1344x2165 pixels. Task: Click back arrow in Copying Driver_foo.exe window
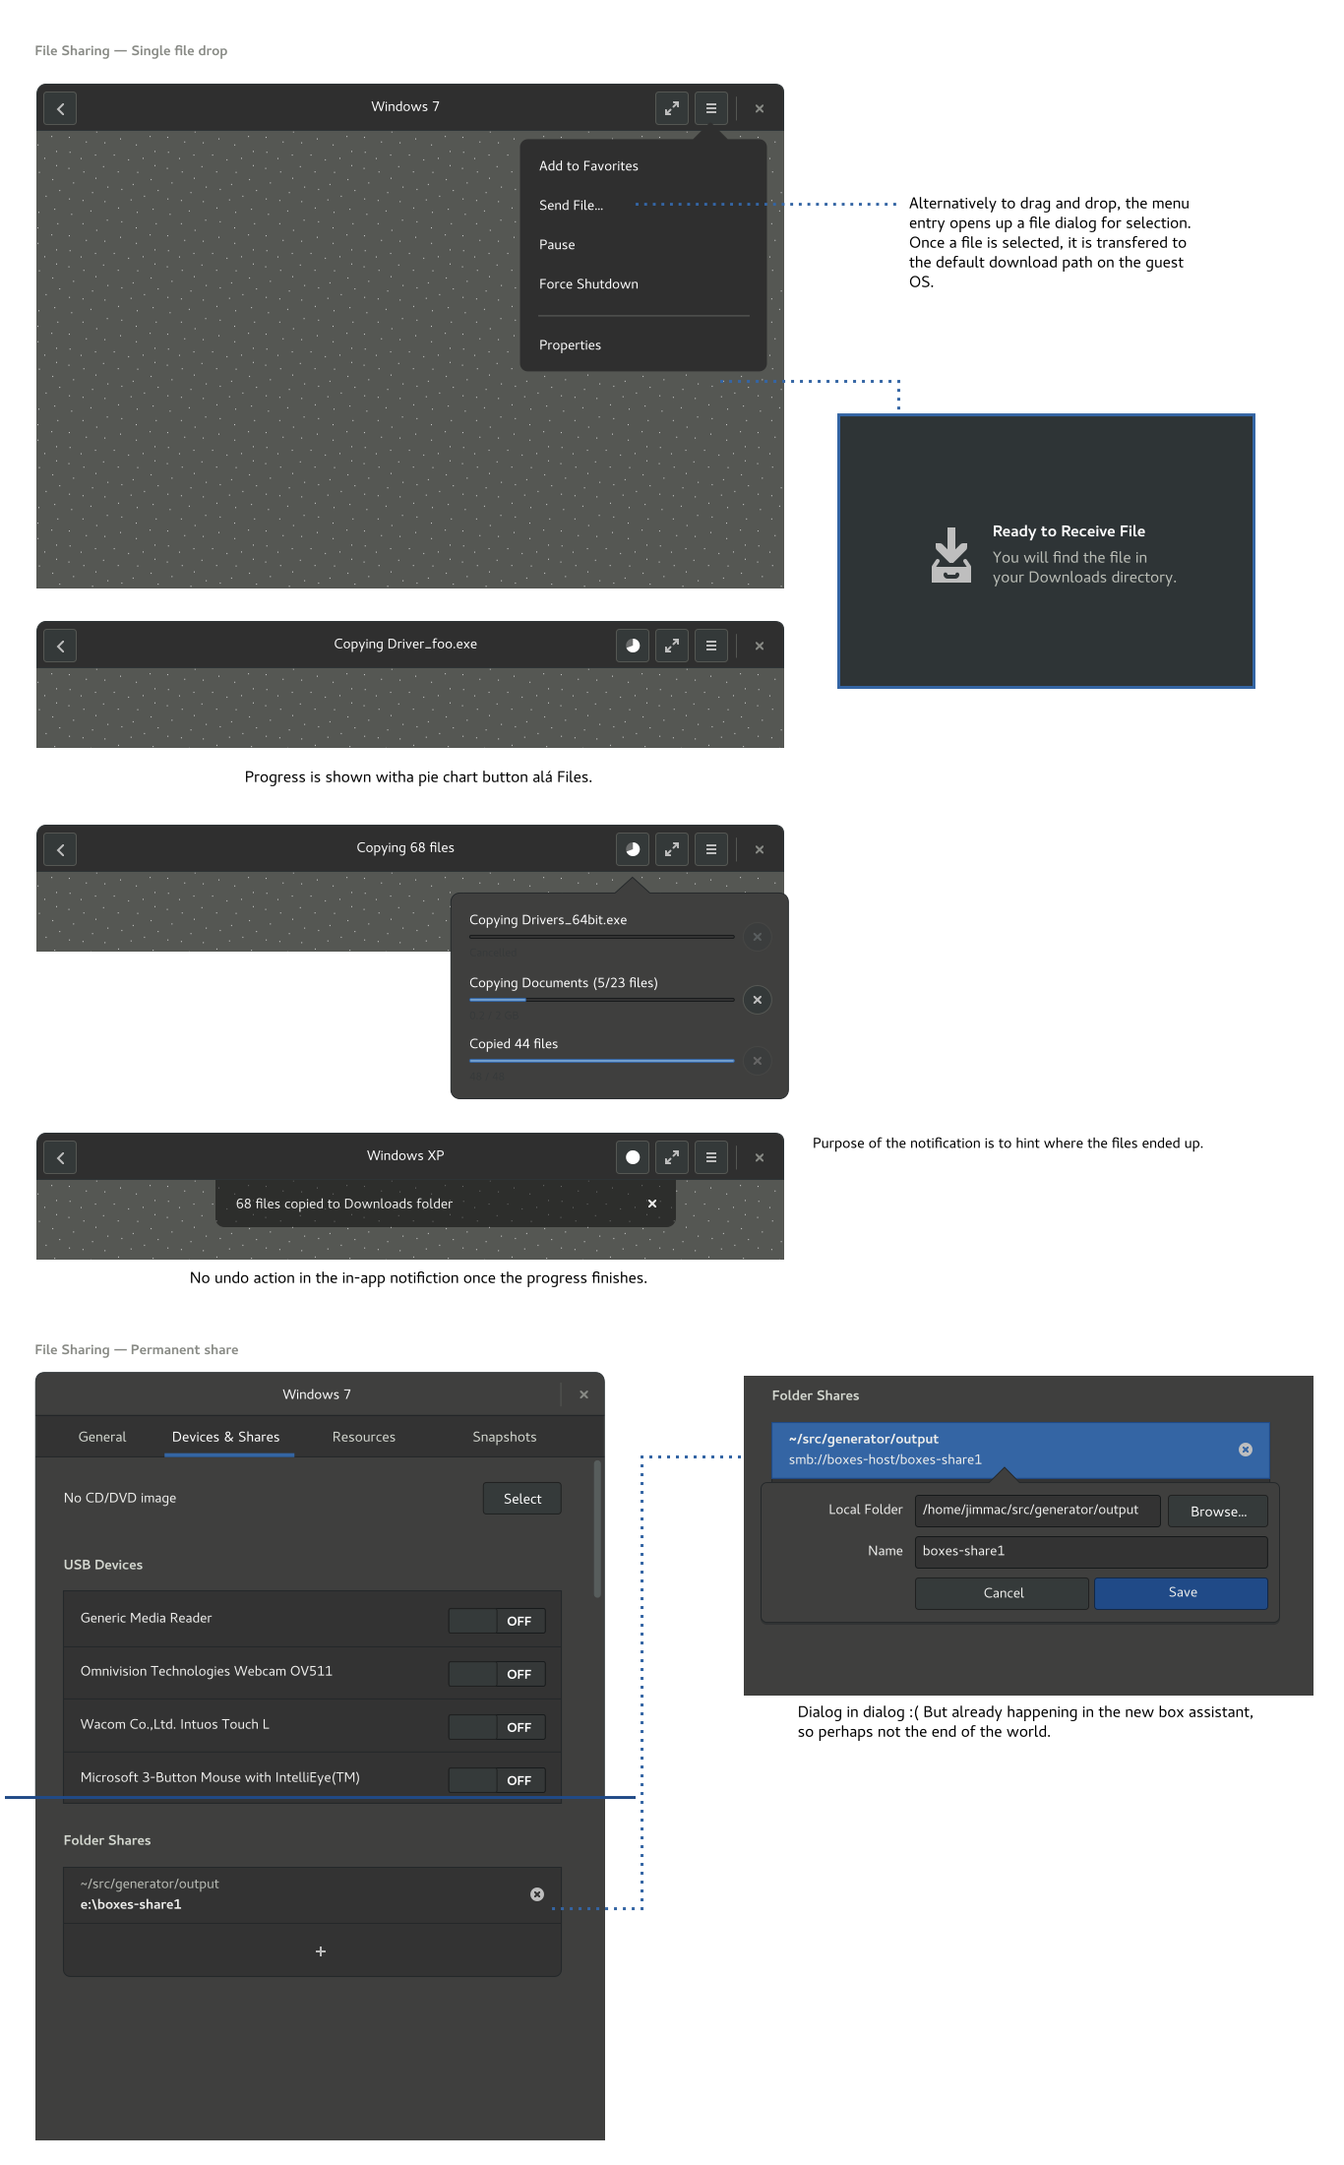[x=61, y=646]
